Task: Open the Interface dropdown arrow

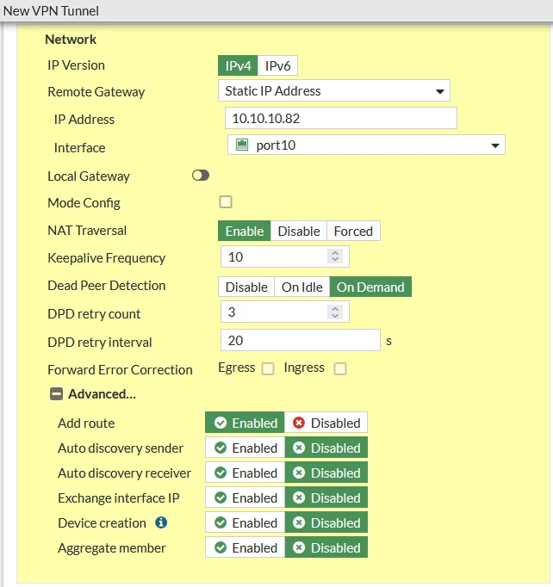Action: coord(495,145)
